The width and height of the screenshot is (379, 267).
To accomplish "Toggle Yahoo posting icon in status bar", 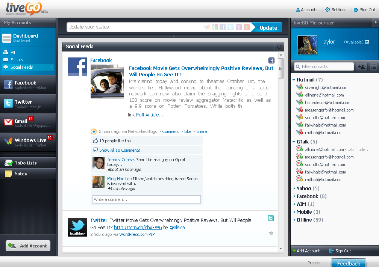I will pyautogui.click(x=238, y=27).
